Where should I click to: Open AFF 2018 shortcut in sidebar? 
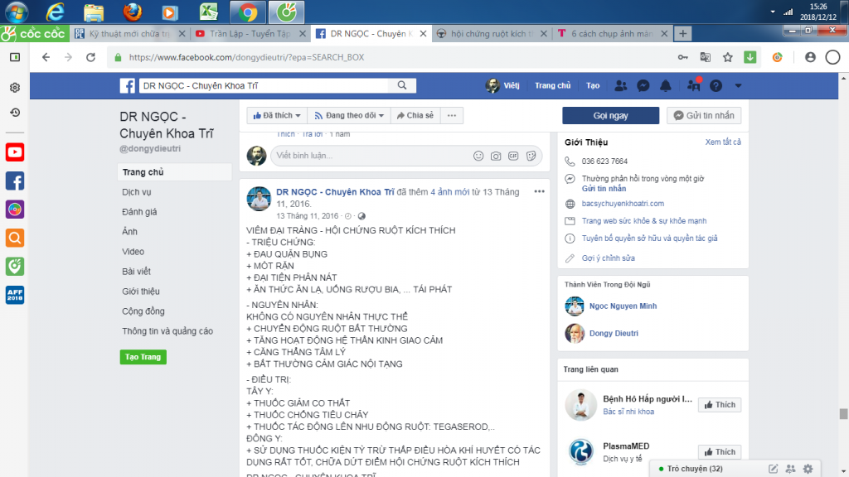click(x=15, y=295)
